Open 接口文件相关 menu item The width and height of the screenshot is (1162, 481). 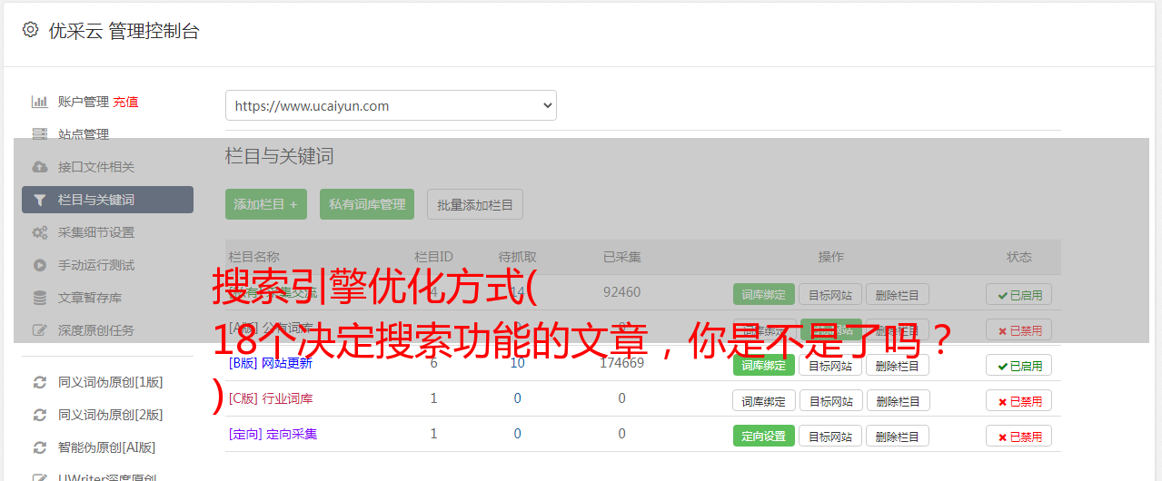pyautogui.click(x=96, y=167)
